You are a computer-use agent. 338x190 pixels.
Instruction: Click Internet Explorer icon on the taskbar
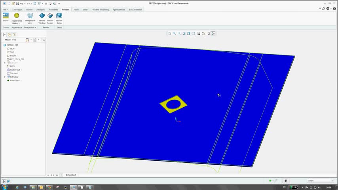(17, 187)
